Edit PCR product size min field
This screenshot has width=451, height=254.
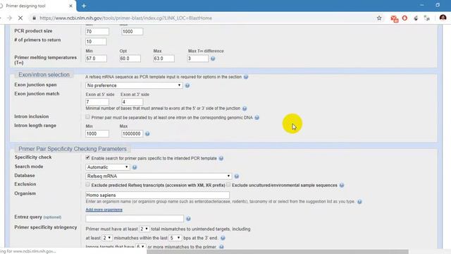(97, 31)
